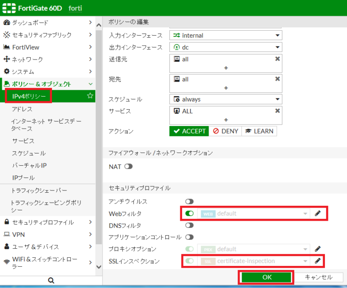347x288 pixels.
Task: Click the FortiGate logo icon
Action: [x=9, y=8]
